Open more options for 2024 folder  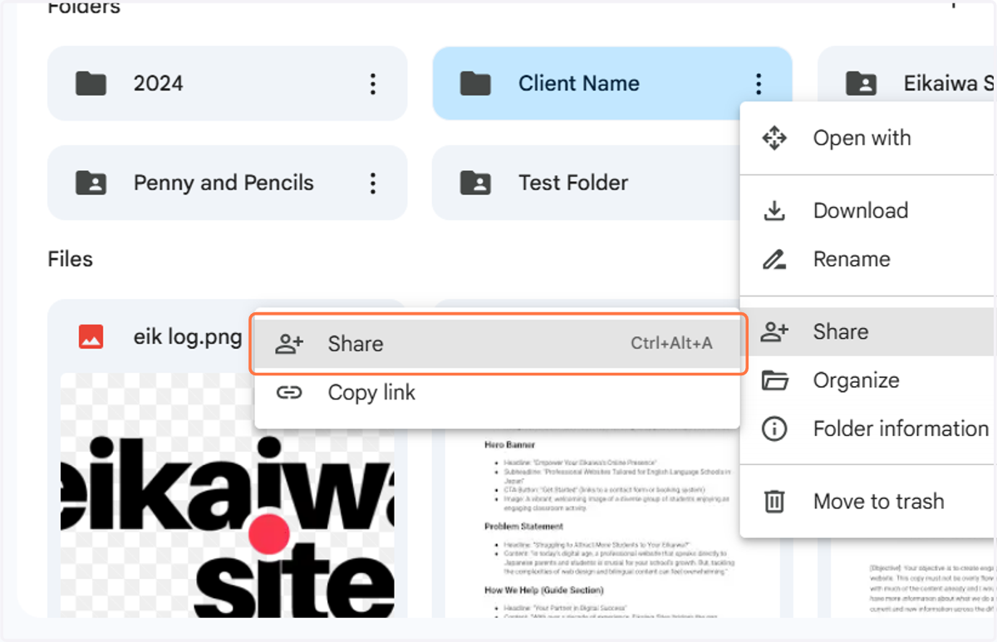(x=373, y=83)
